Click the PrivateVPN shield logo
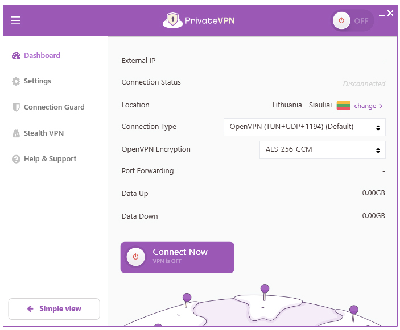Image resolution: width=400 pixels, height=330 pixels. pyautogui.click(x=172, y=20)
